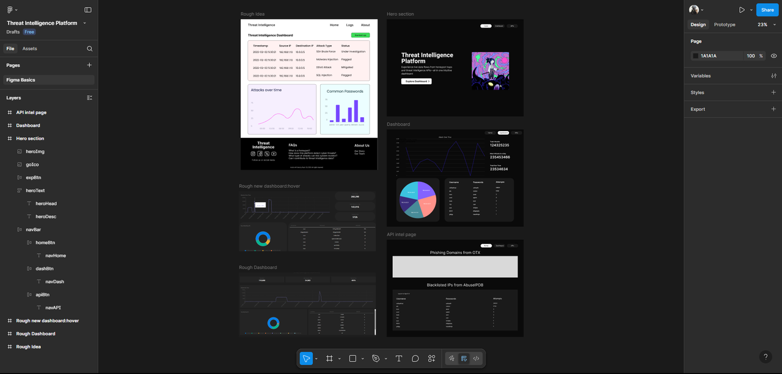782x374 pixels.
Task: Switch to Draw mode
Action: pos(451,359)
